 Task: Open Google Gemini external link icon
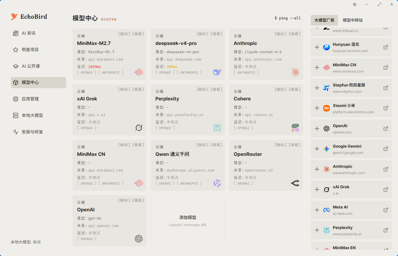386,149
